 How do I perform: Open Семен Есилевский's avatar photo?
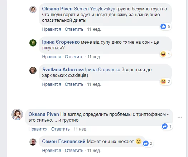pos(33,142)
